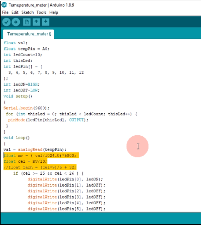Click the commented '//float farh' line
201x225 pixels.
pyautogui.click(x=40, y=168)
